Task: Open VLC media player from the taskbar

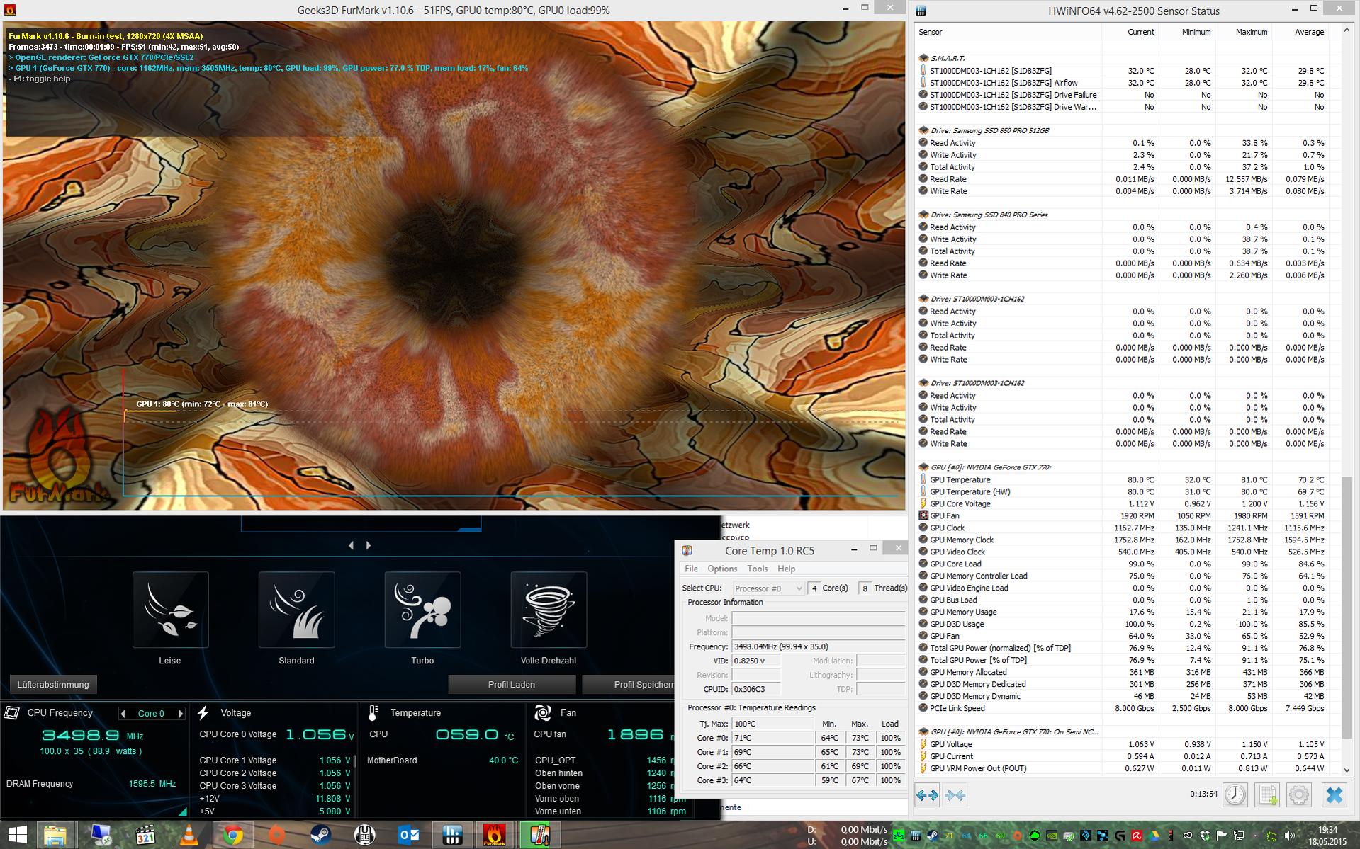Action: 189,836
